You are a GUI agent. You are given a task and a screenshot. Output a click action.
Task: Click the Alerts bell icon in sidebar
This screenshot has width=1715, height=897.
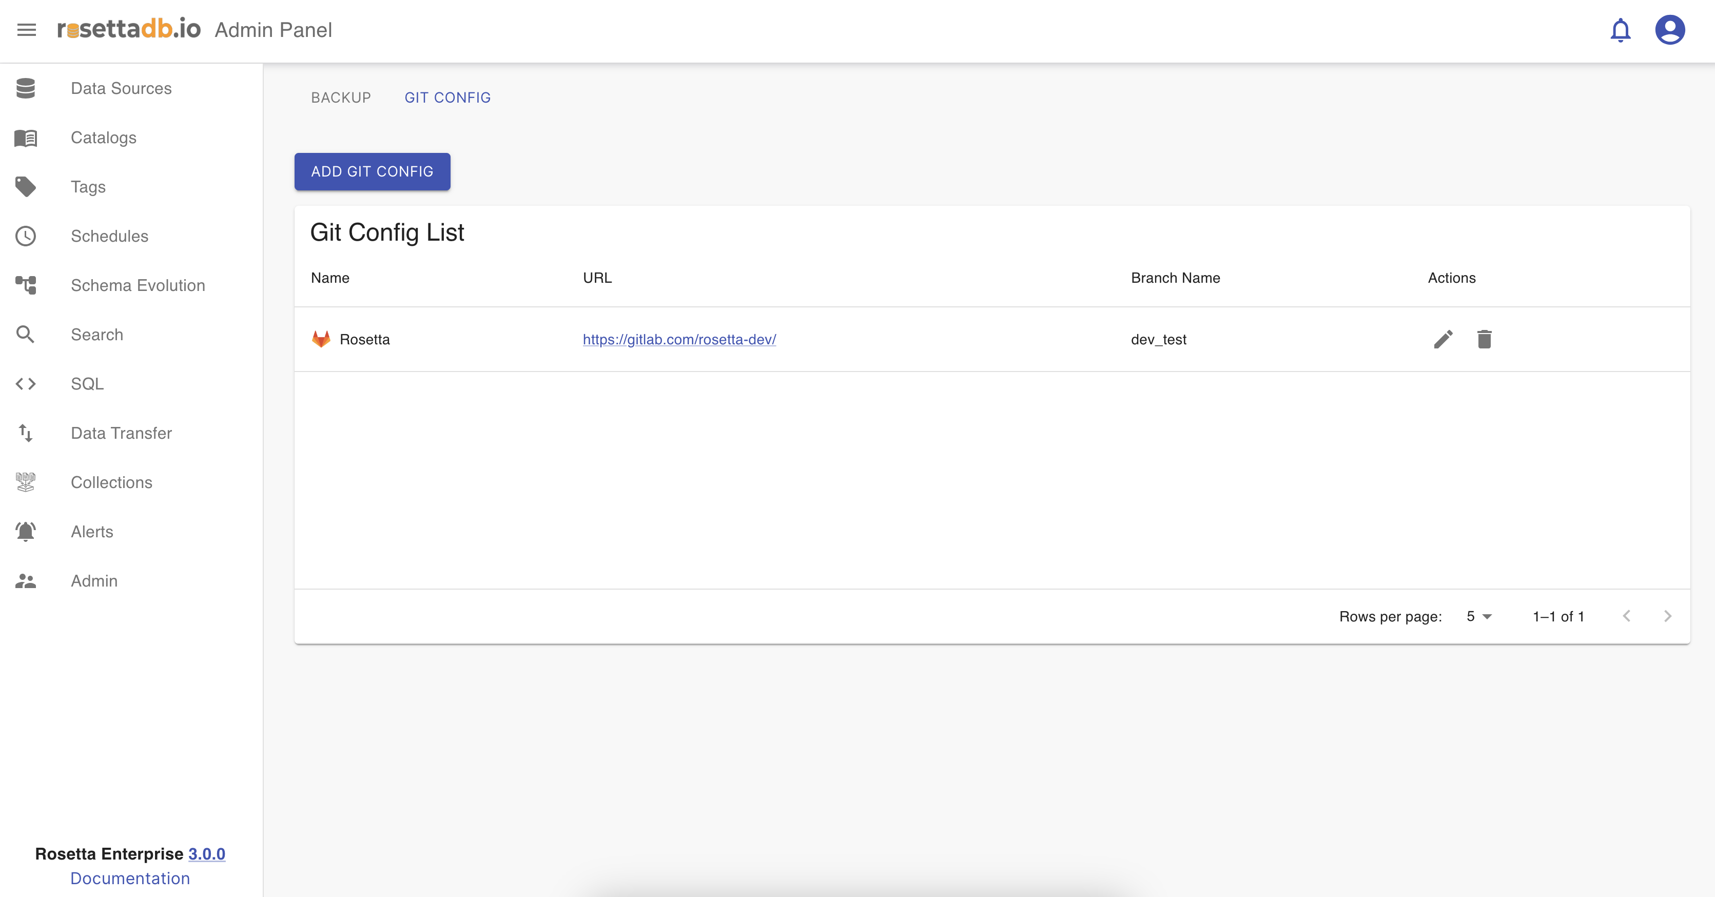[25, 532]
